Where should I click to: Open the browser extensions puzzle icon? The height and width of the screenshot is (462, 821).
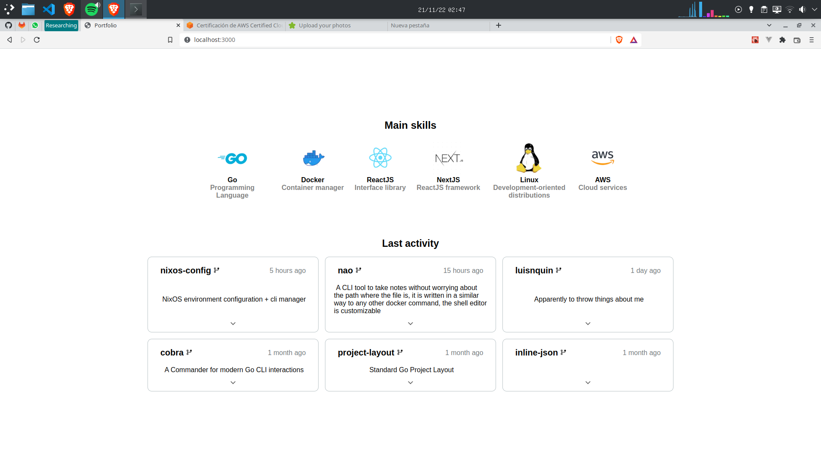click(x=783, y=40)
